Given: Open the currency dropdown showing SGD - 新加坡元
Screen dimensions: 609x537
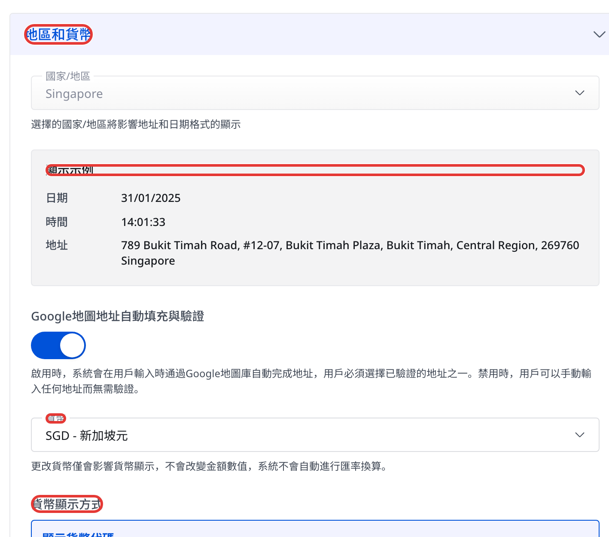Looking at the screenshot, I should (315, 435).
